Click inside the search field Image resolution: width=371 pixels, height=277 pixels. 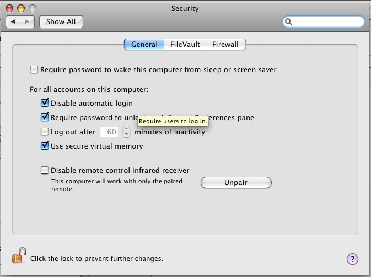point(327,21)
